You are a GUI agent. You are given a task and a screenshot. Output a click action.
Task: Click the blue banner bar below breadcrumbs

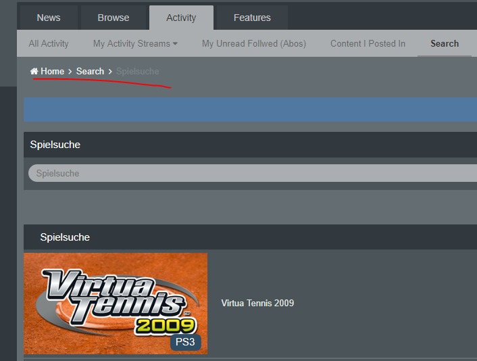250,109
